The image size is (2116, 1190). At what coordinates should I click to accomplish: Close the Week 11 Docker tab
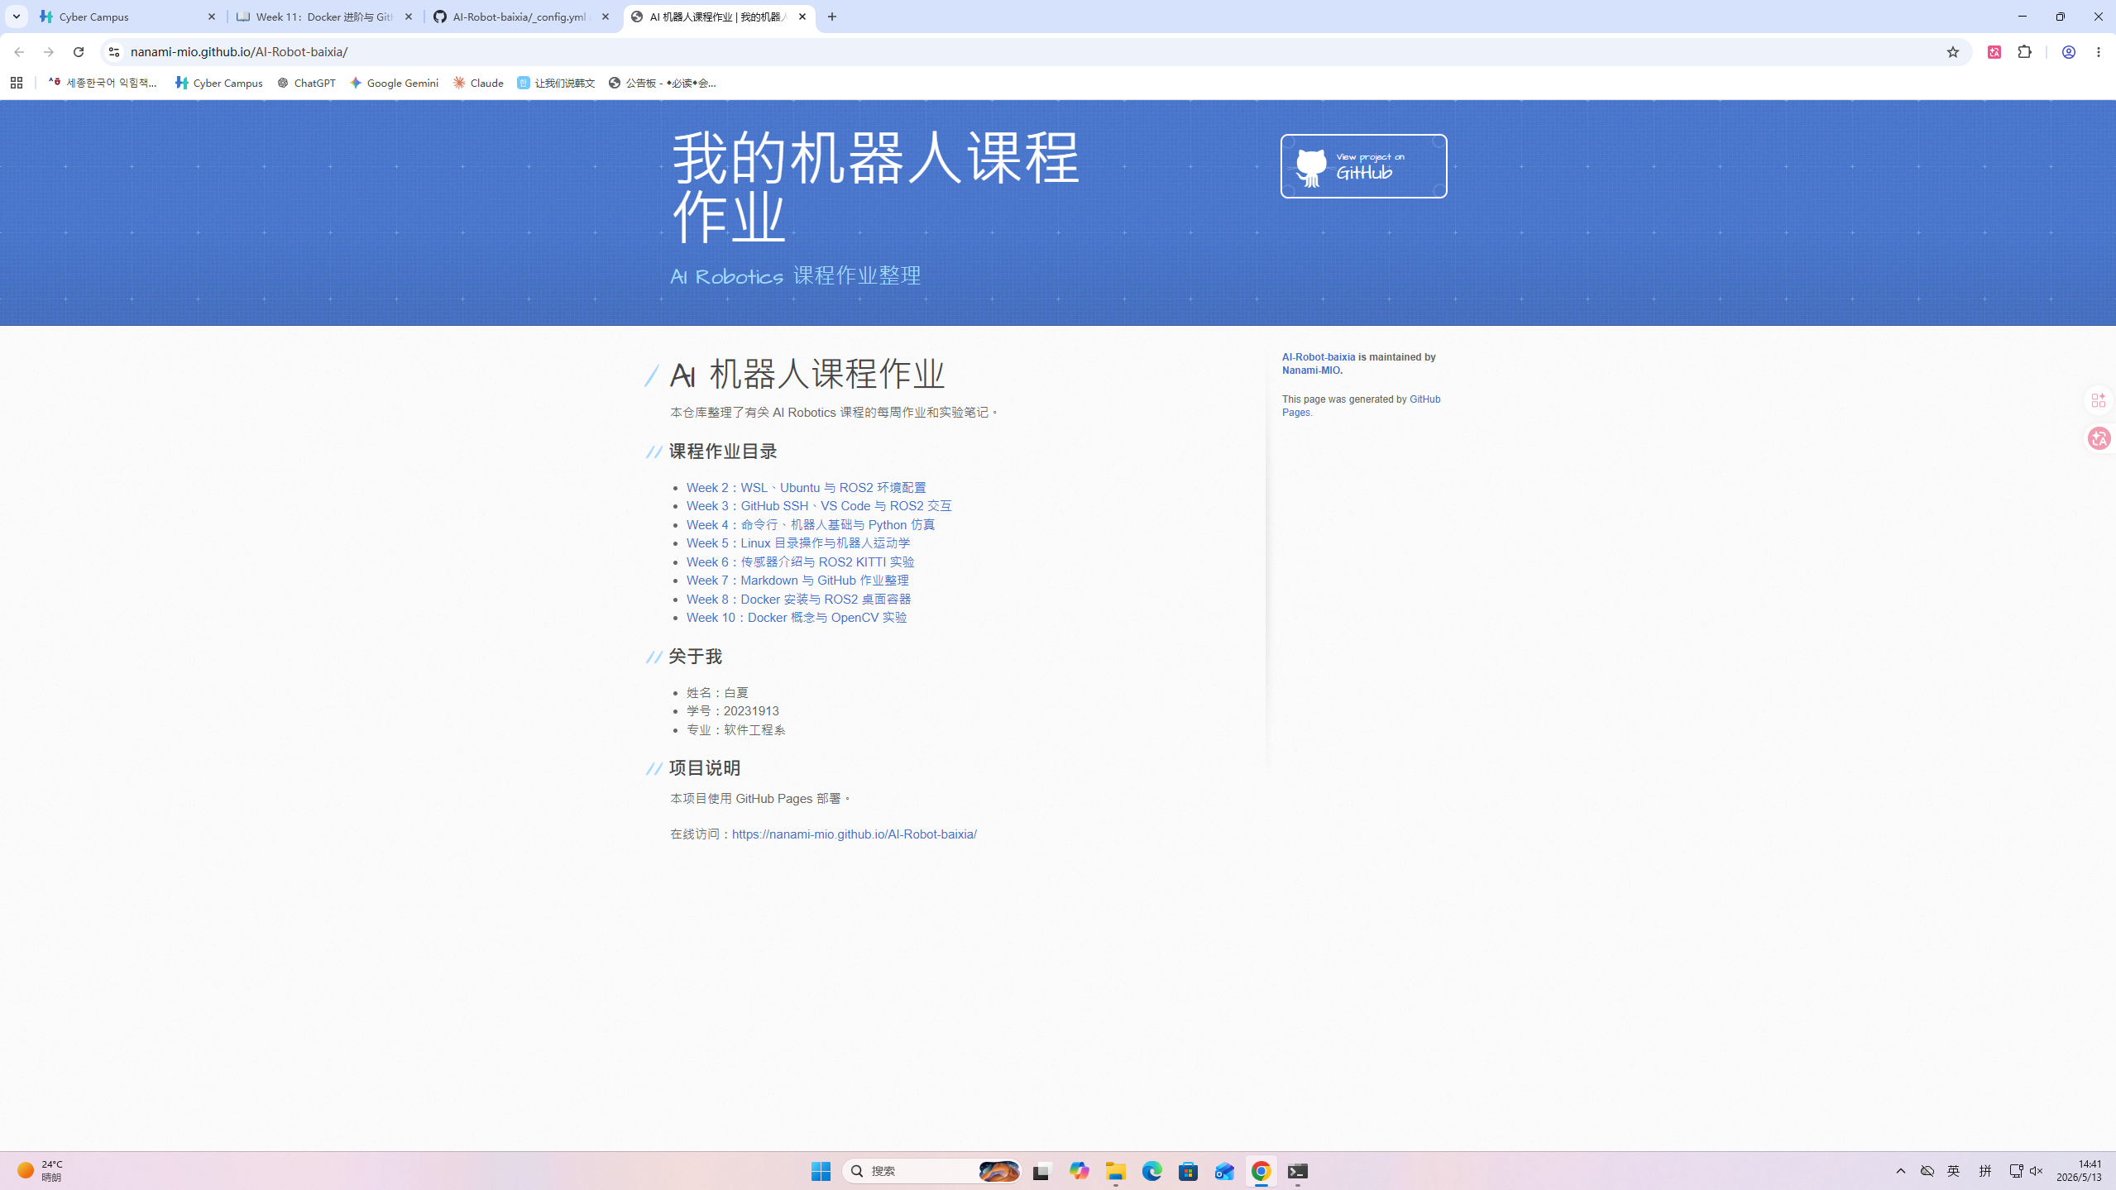(x=409, y=17)
